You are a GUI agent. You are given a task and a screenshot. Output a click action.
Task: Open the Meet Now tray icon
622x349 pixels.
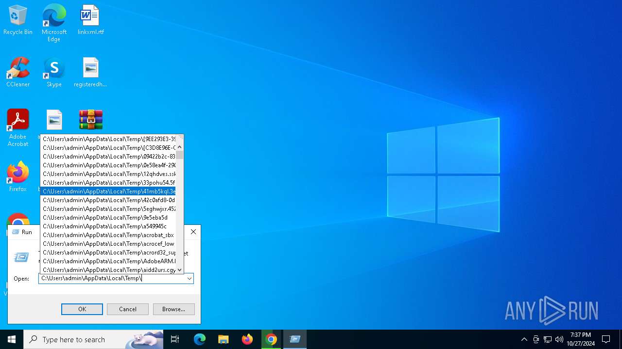[x=536, y=339]
